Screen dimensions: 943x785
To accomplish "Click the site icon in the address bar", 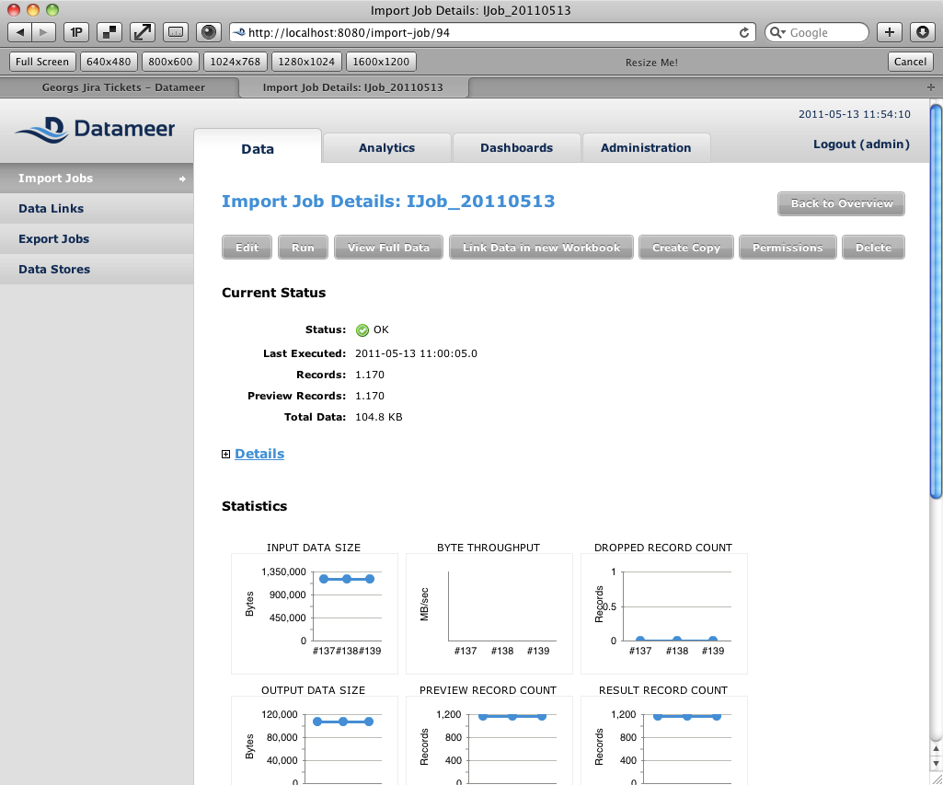I will click(239, 32).
